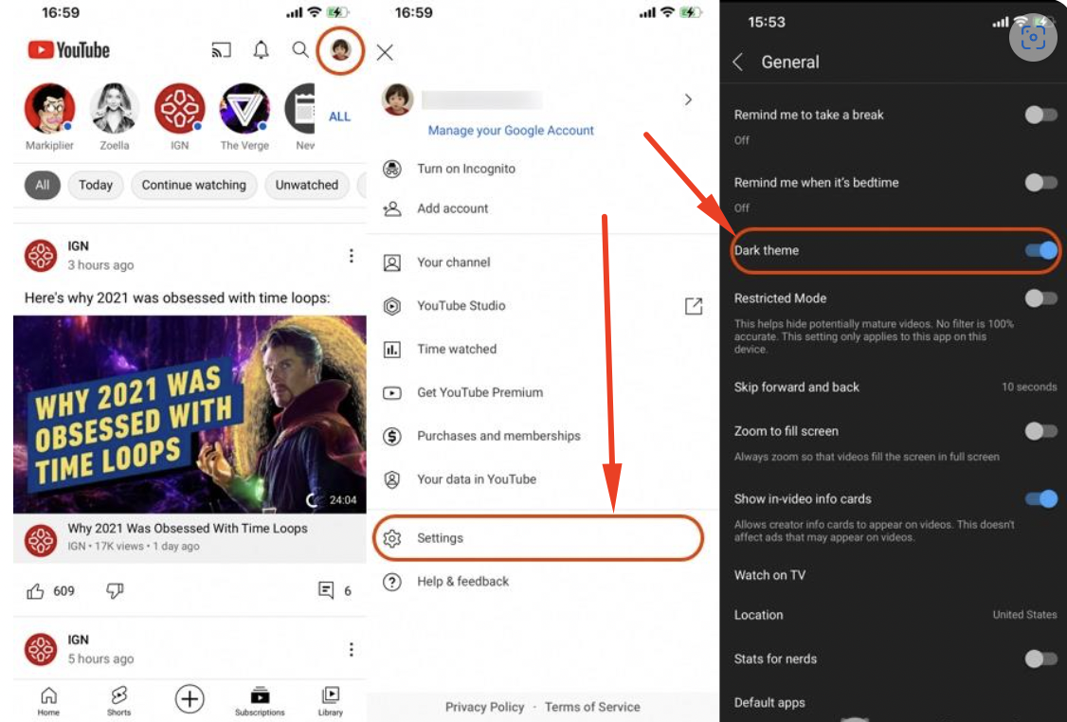The width and height of the screenshot is (1067, 722).
Task: Expand account details chevron
Action: click(x=688, y=100)
